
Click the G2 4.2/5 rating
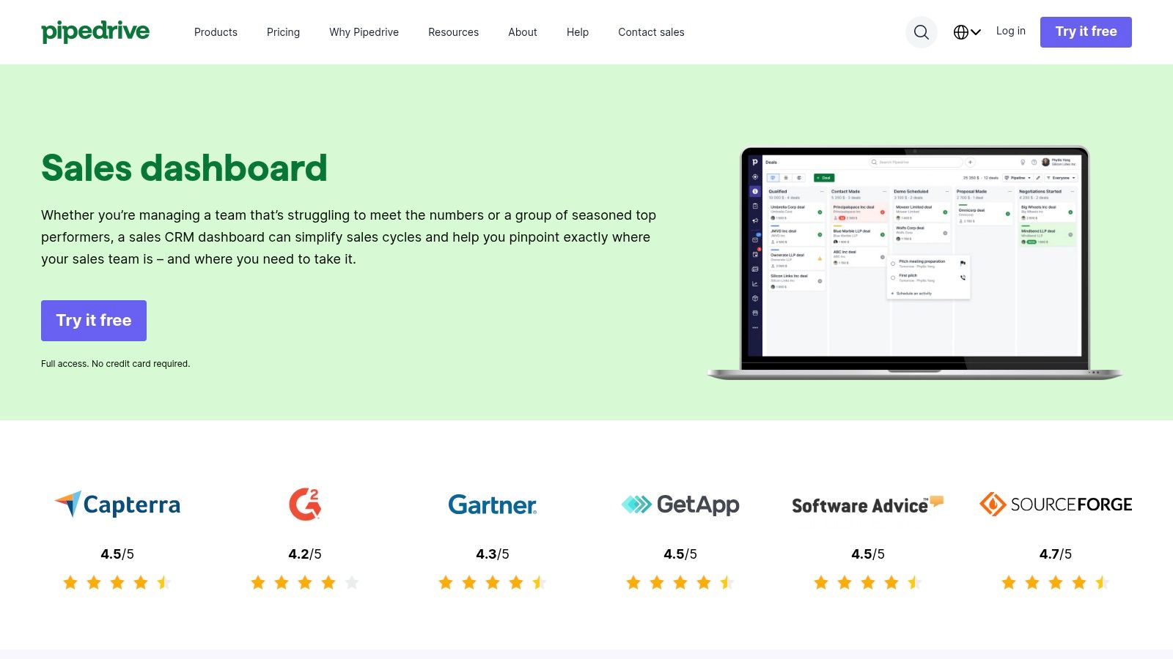pyautogui.click(x=305, y=554)
